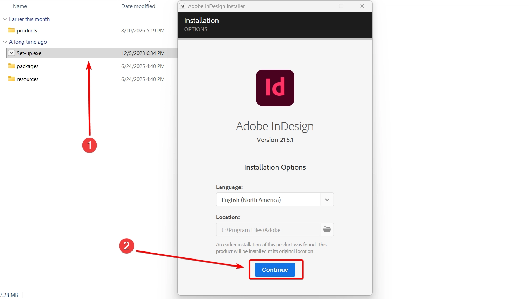Click the Installation Options heading
Image resolution: width=529 pixels, height=299 pixels.
[275, 167]
